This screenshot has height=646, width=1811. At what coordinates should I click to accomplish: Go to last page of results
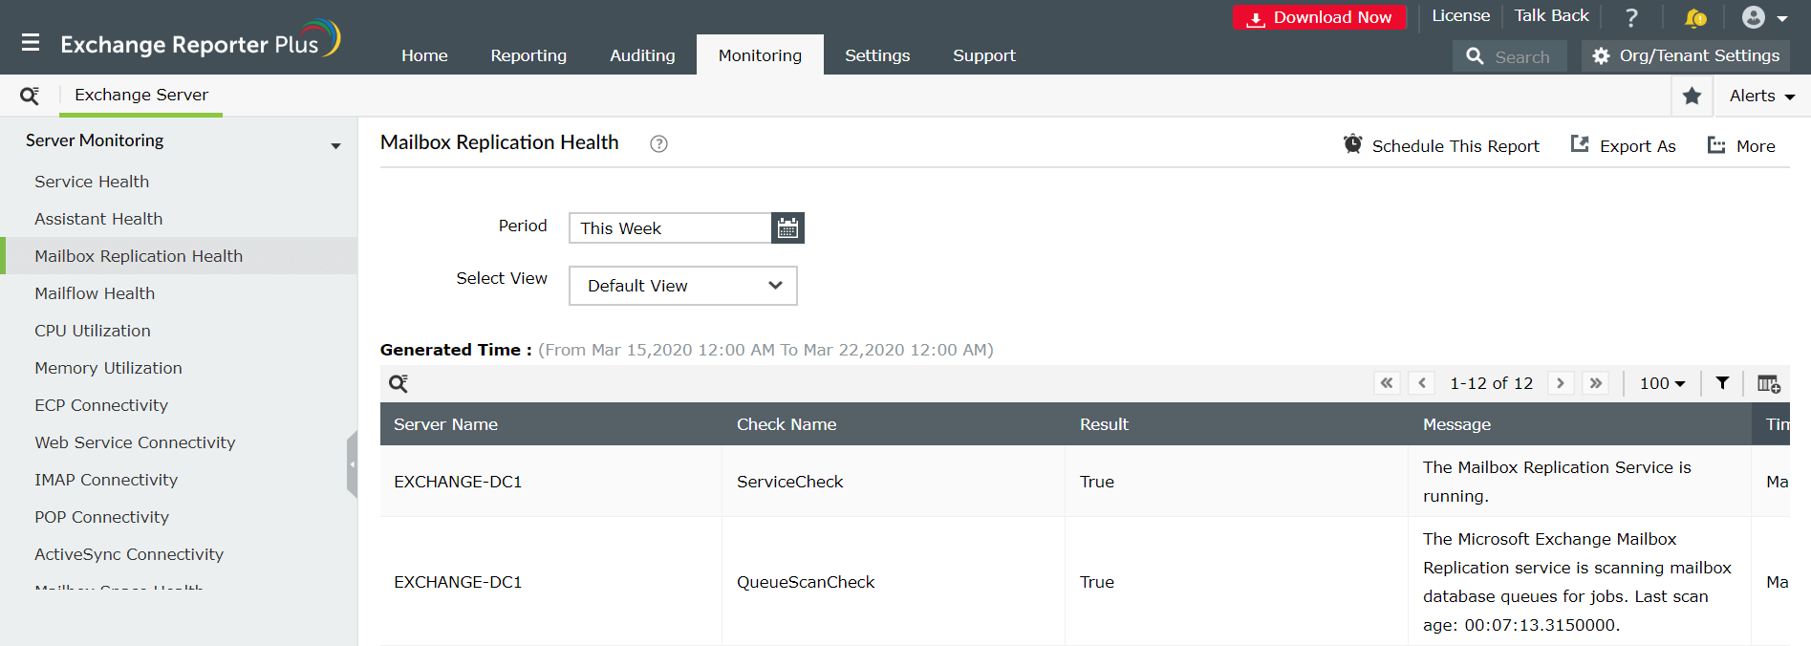1596,383
